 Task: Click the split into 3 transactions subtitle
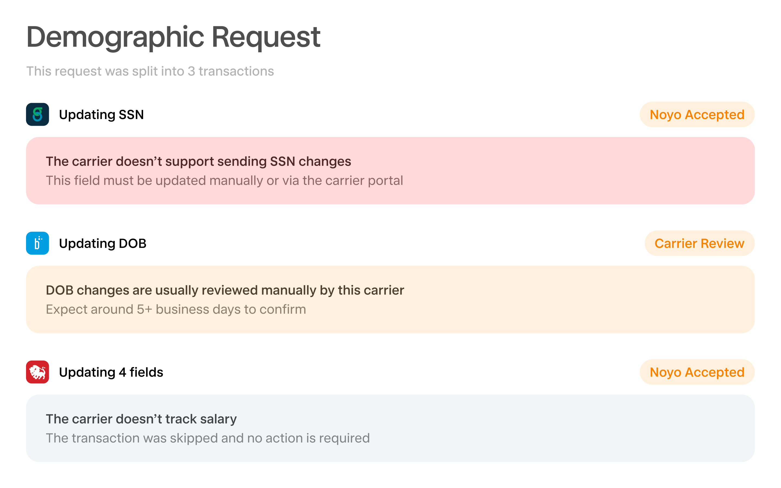tap(150, 71)
